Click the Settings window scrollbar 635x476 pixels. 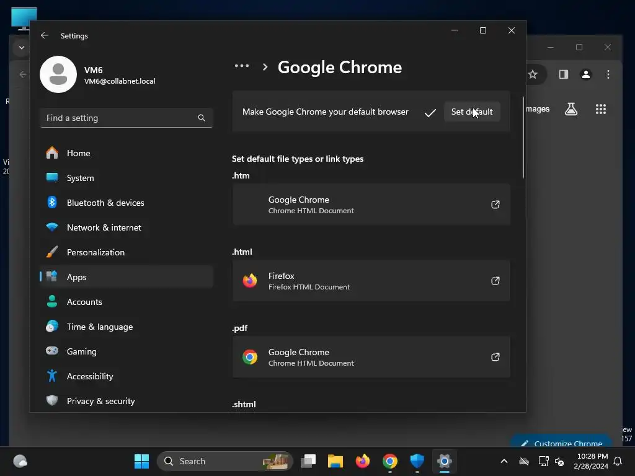[523, 138]
